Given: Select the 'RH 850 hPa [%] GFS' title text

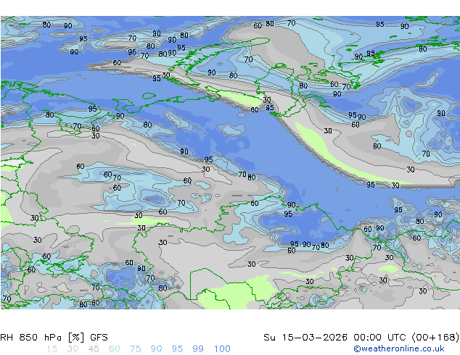Looking at the screenshot, I should coord(54,338).
